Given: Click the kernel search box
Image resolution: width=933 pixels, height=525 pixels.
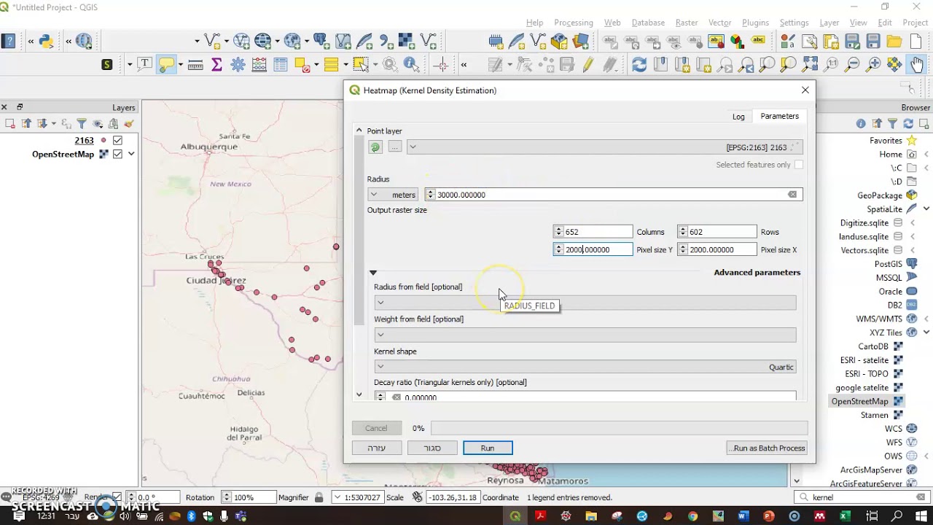Looking at the screenshot, I should pos(862,497).
